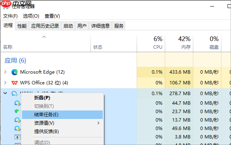Expand the WPS Office process group

[5, 82]
